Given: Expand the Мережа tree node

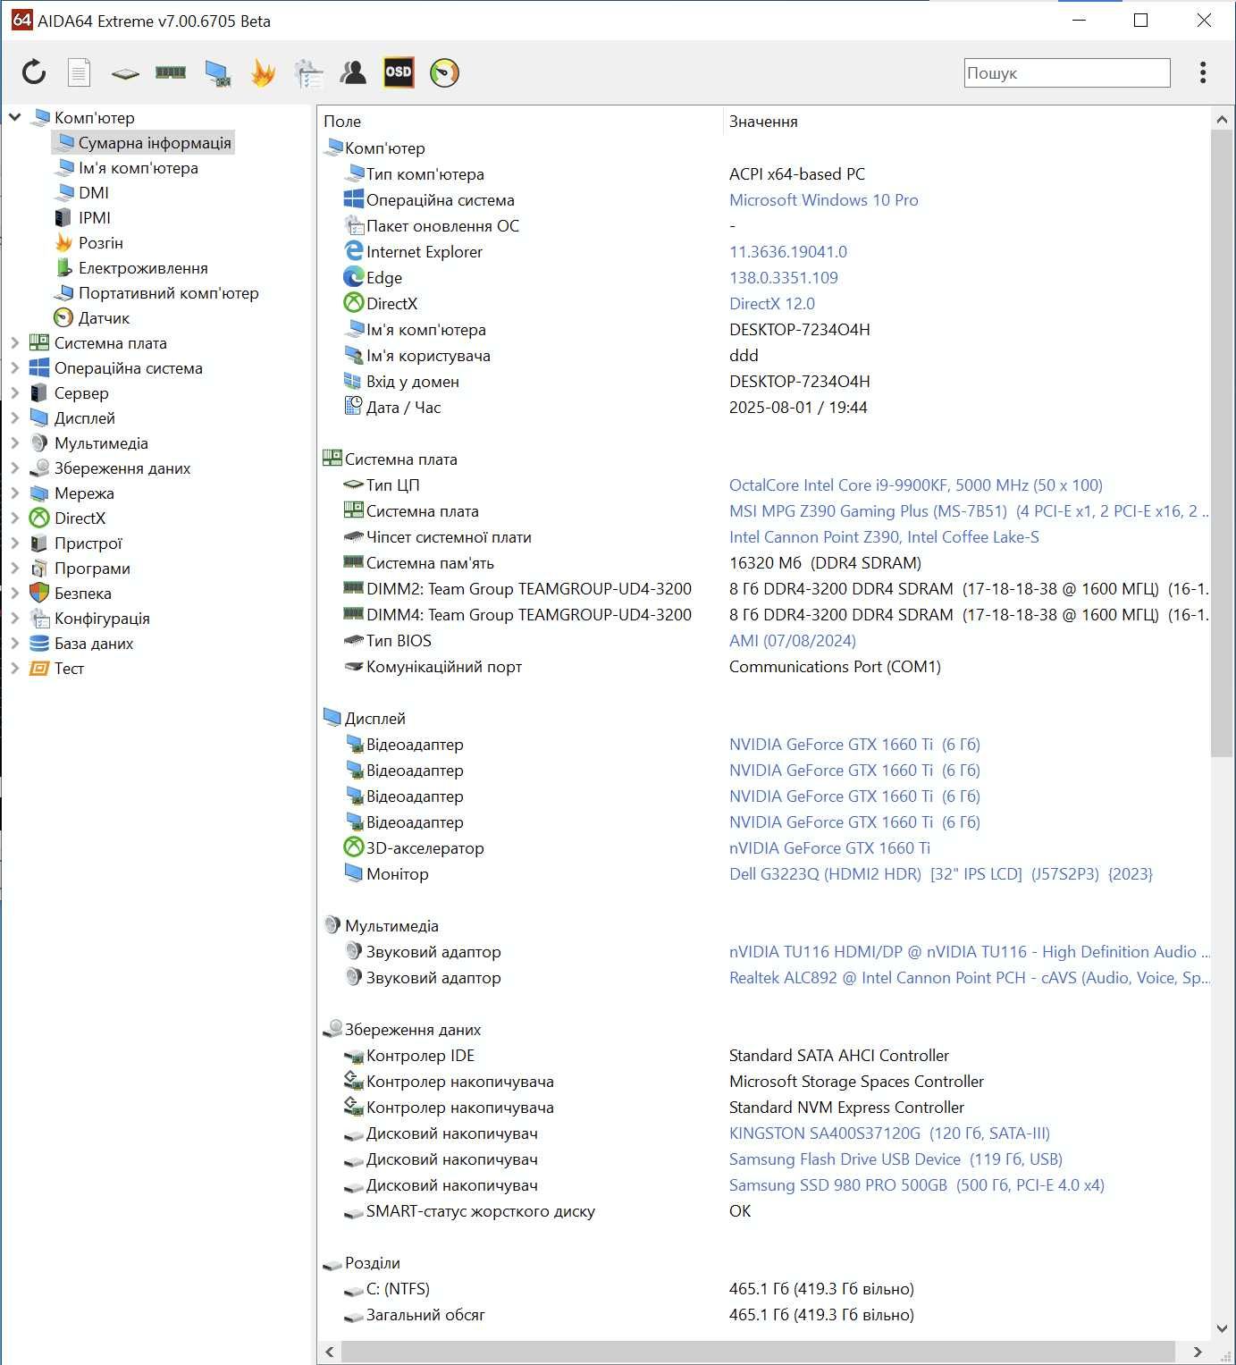Looking at the screenshot, I should [x=15, y=493].
